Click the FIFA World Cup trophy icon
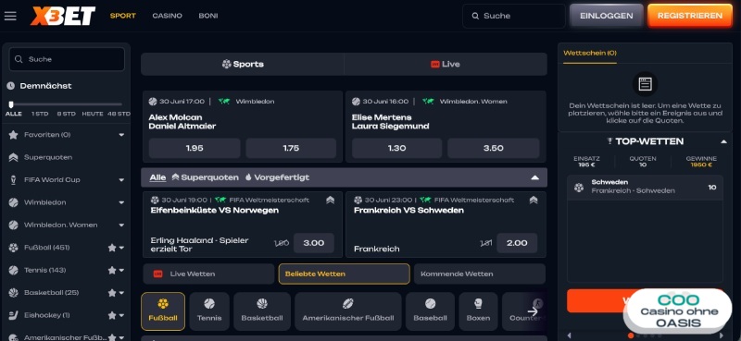The image size is (741, 341). tap(13, 179)
